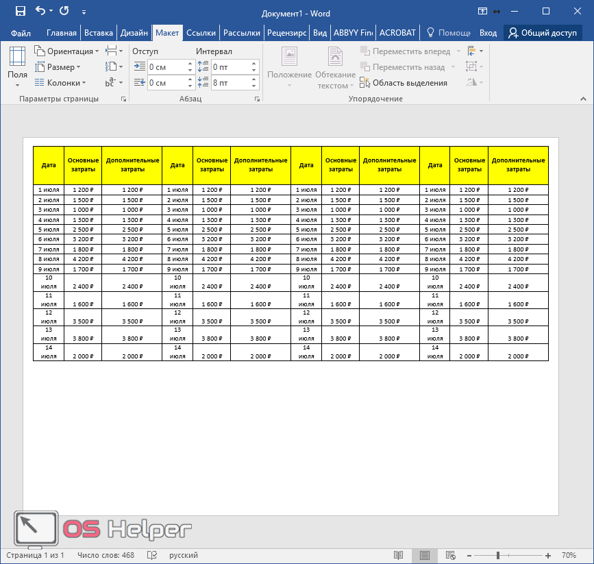This screenshot has width=594, height=564.
Task: Click the Undo arrow icon
Action: click(40, 11)
